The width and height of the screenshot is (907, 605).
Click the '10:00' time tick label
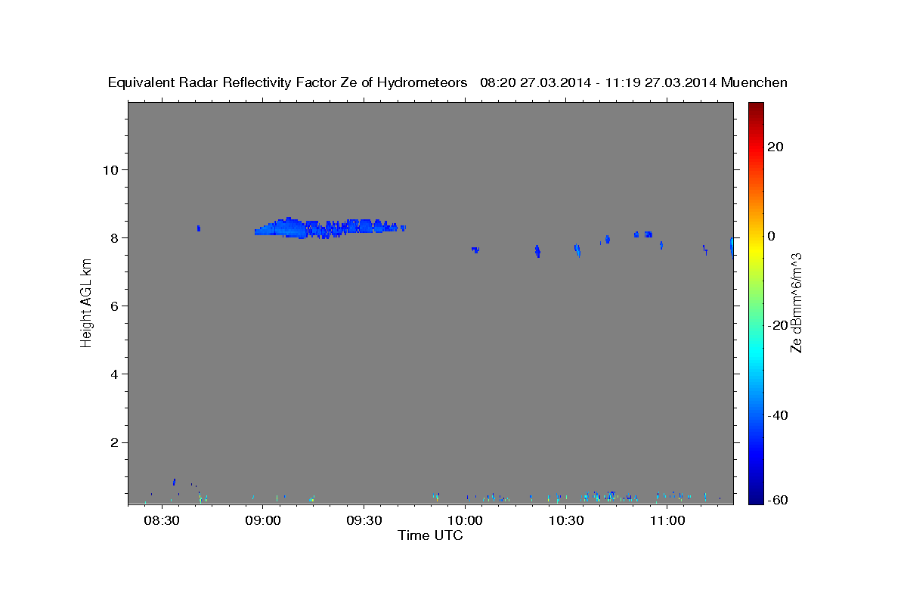click(x=465, y=520)
